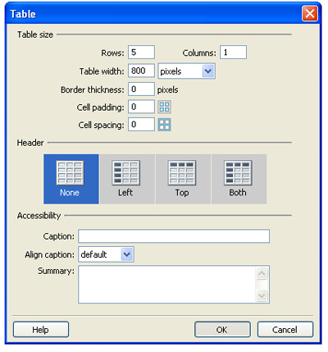Image resolution: width=328 pixels, height=352 pixels.
Task: Click the Cell spacing value field
Action: [141, 125]
